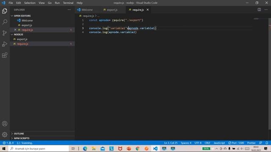Click the require.js breadcrumb
271x152 pixels.
point(88,16)
